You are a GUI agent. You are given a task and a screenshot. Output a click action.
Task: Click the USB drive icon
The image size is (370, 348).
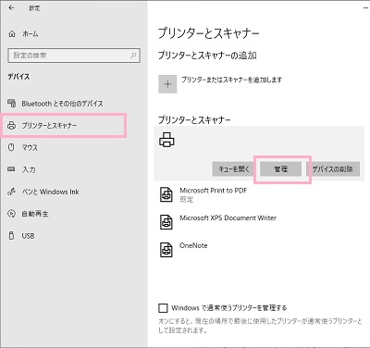[x=11, y=235]
